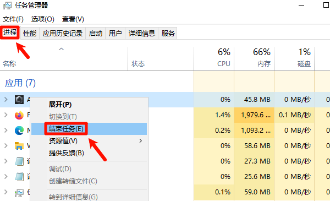This screenshot has height=201, width=330.
Task: Sort by the 磁盘 column header
Action: click(294, 58)
